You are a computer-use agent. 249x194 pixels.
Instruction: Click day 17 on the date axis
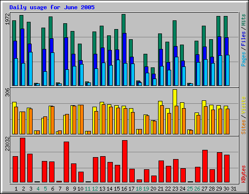tap(131, 189)
